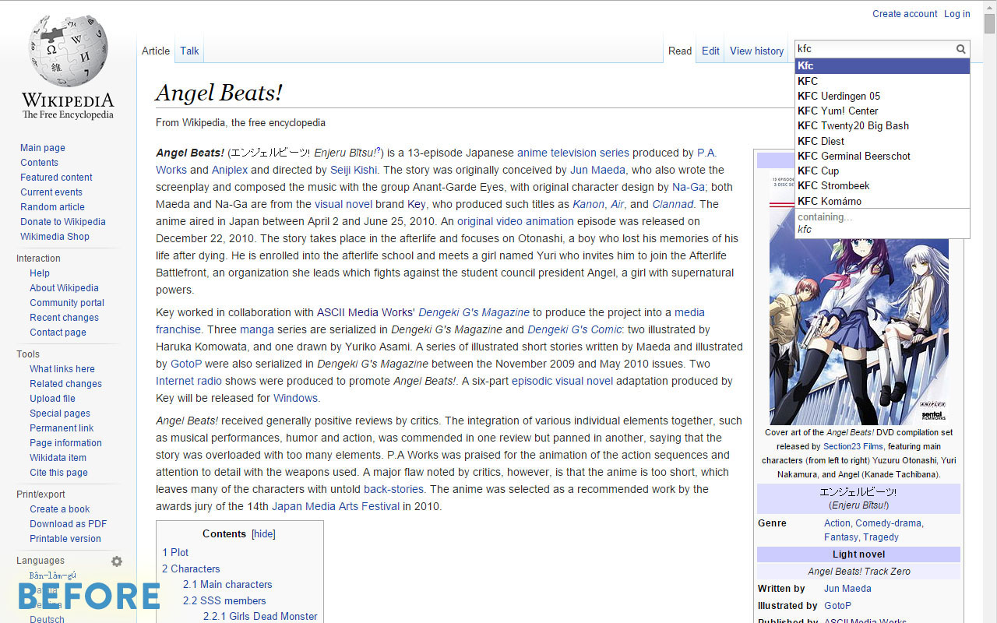Open the Angel Beats! DVD cover image
The width and height of the screenshot is (997, 623).
[x=858, y=297]
